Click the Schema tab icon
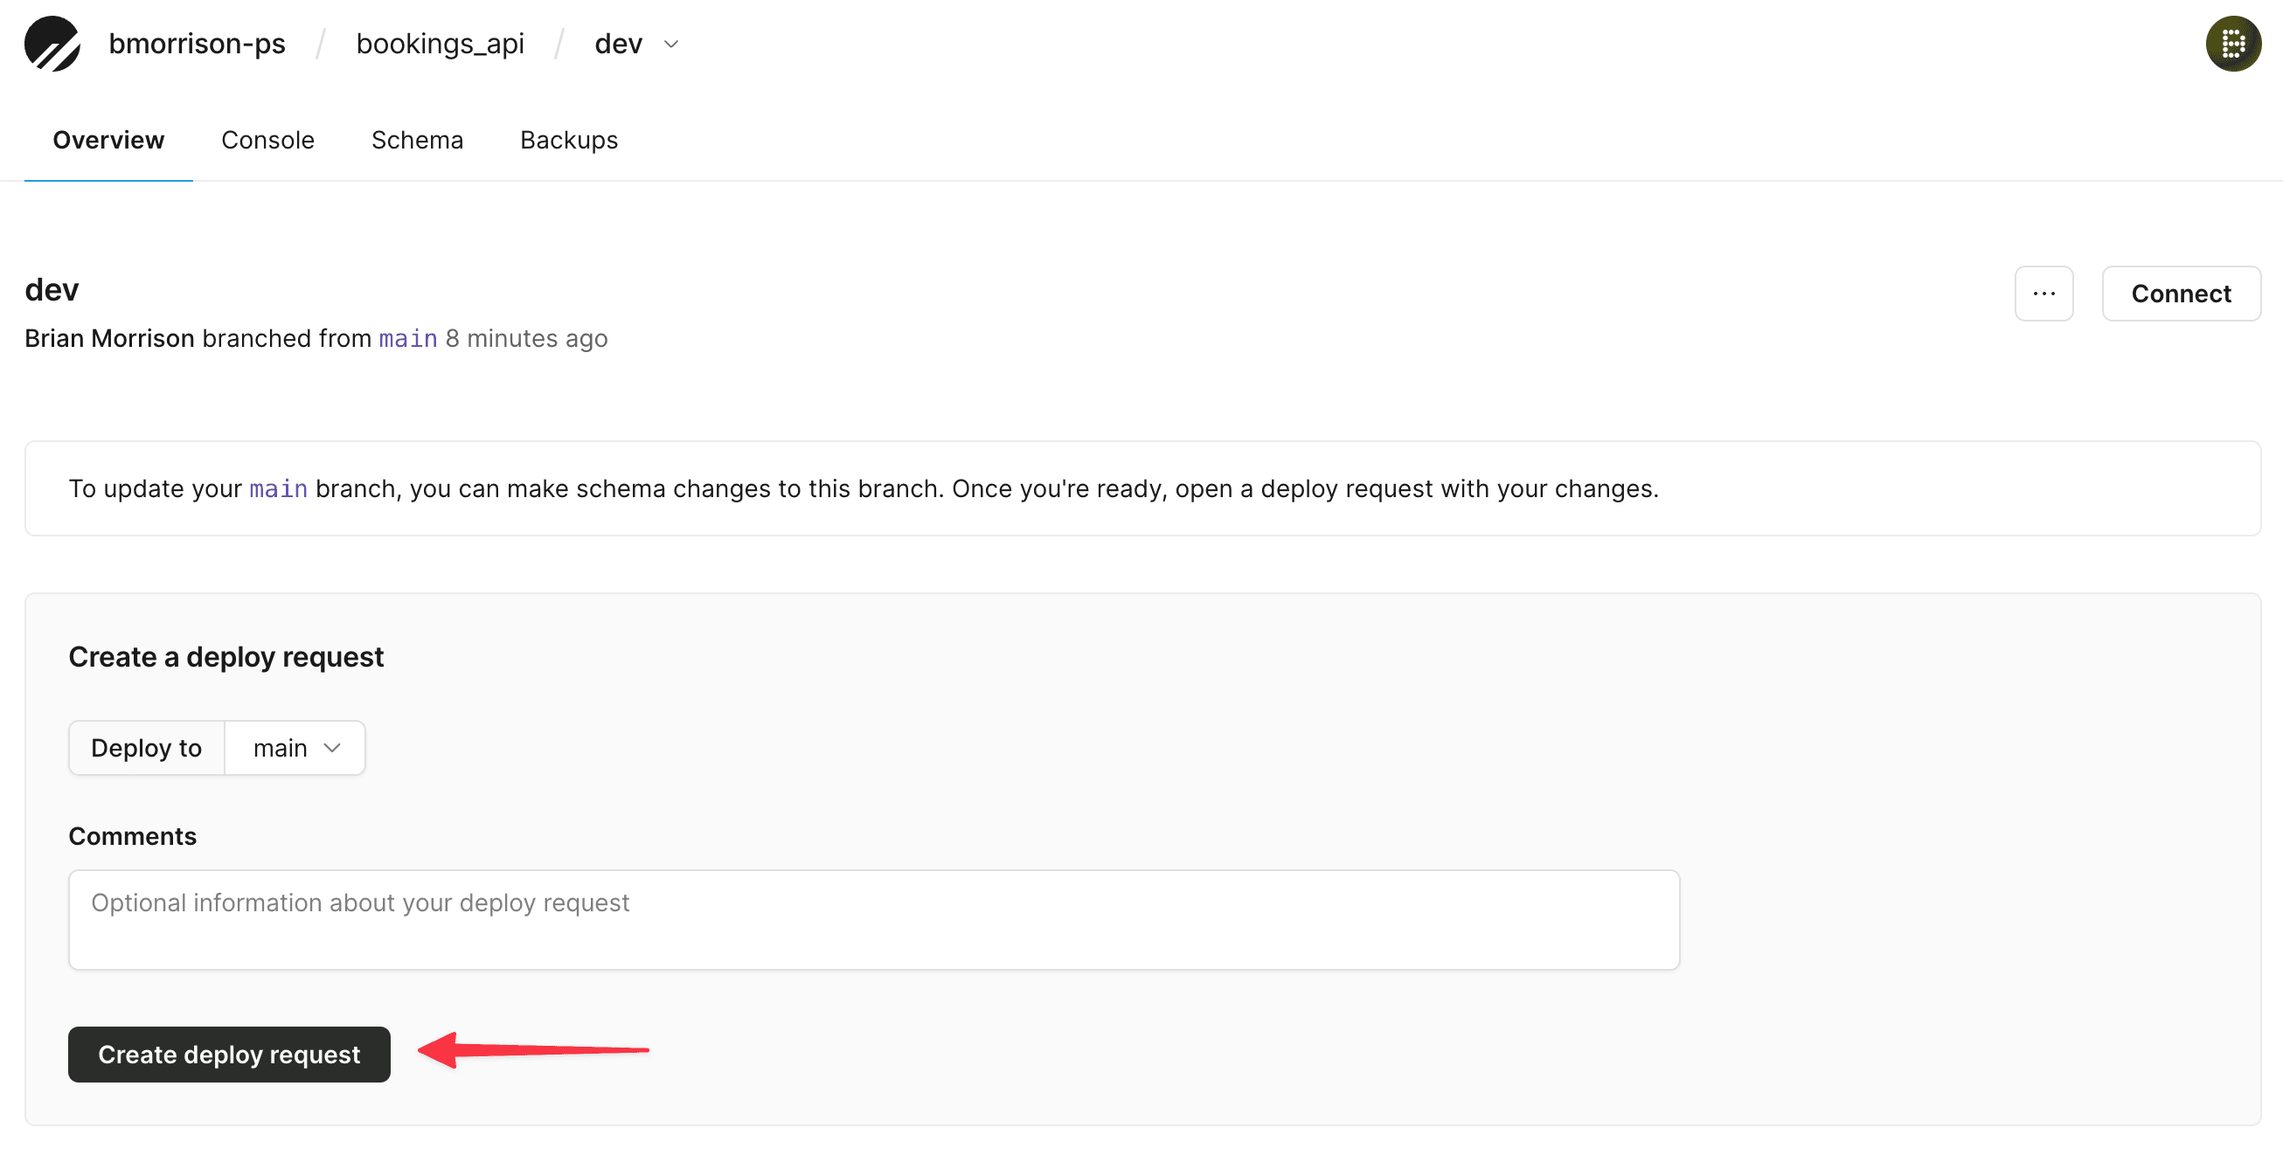The width and height of the screenshot is (2283, 1176). pyautogui.click(x=415, y=140)
